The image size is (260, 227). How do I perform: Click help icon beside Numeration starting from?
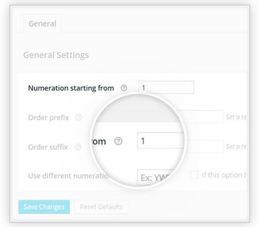point(124,88)
